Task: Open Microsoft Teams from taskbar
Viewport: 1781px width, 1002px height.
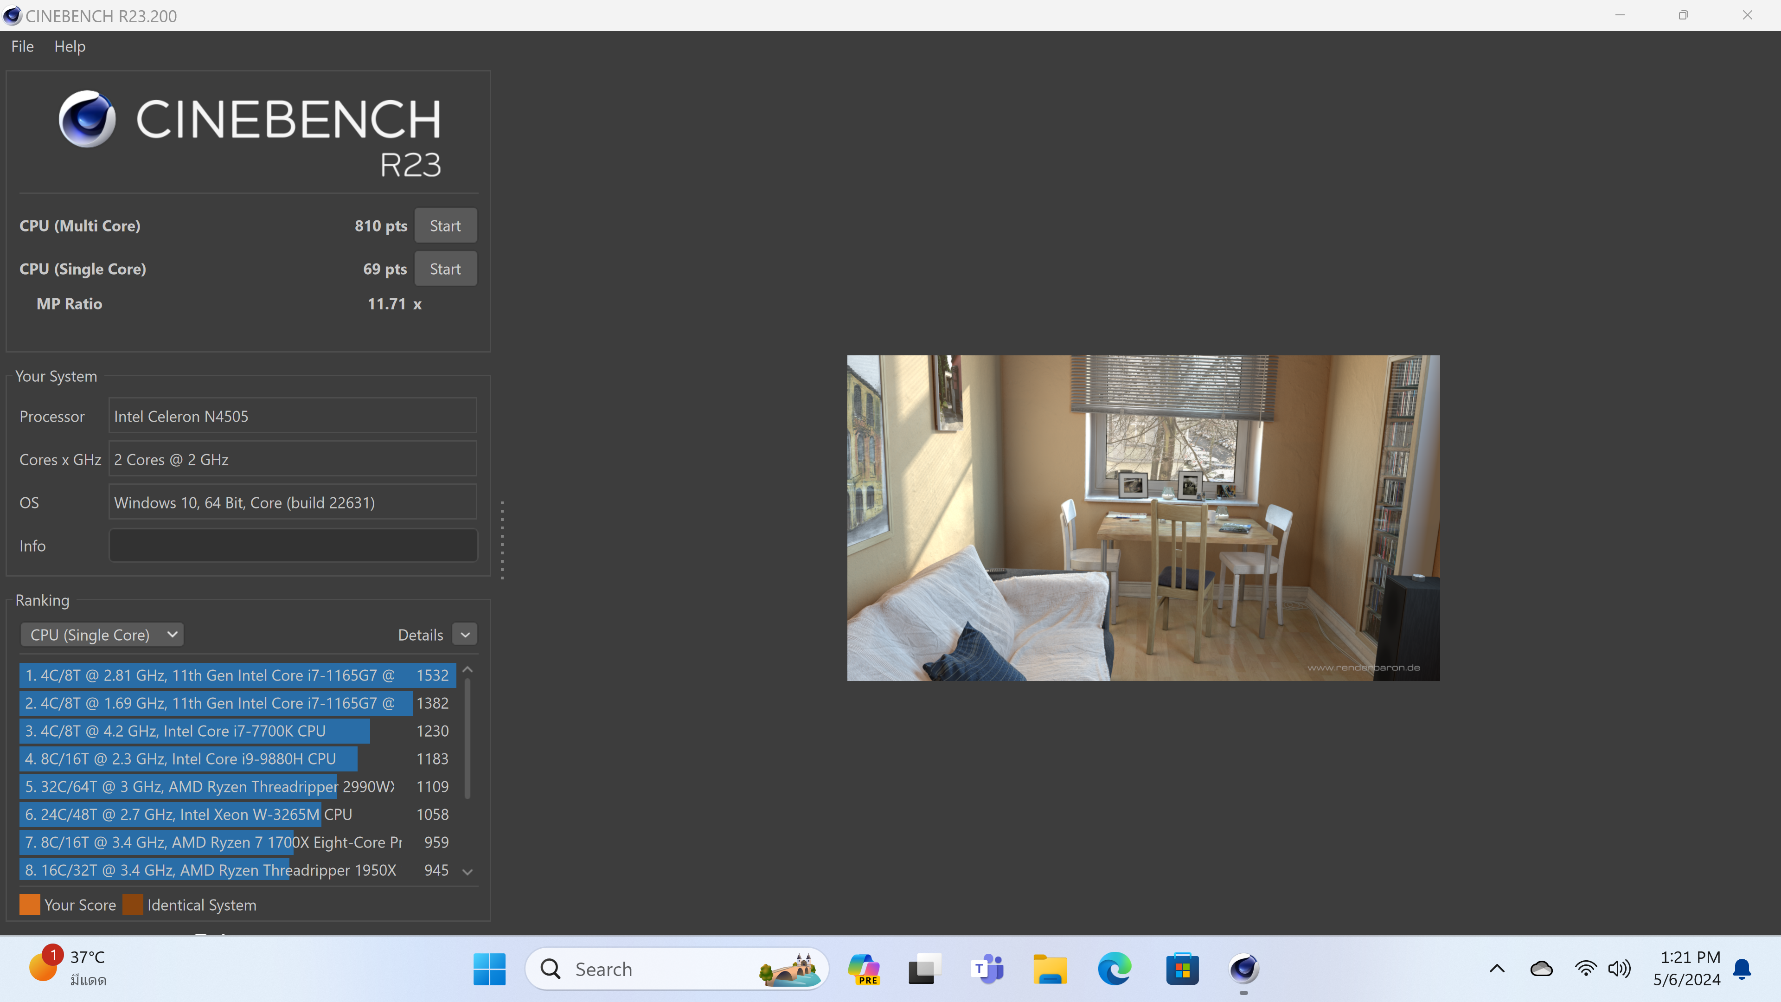Action: [987, 969]
